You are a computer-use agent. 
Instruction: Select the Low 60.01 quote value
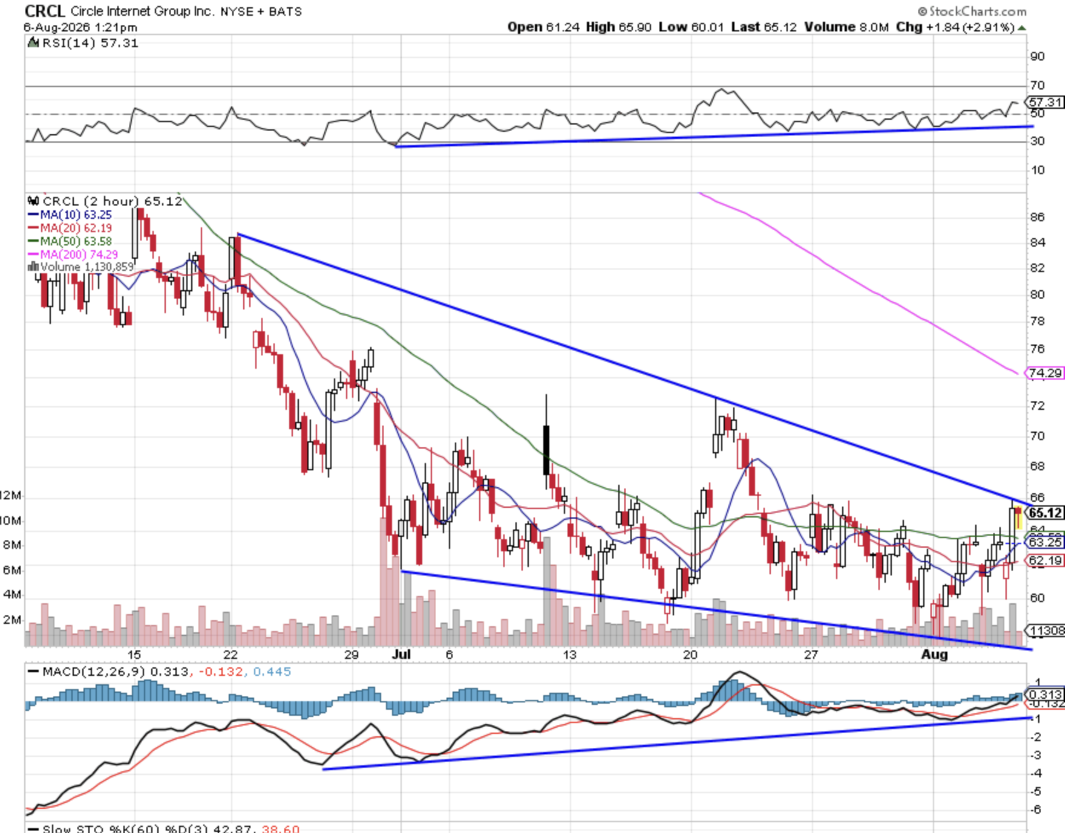tap(691, 27)
